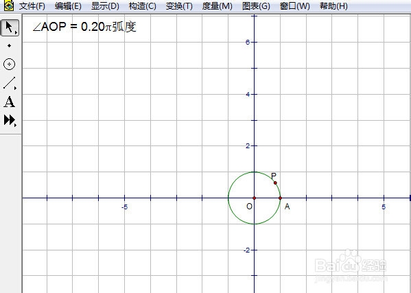Image resolution: width=411 pixels, height=293 pixels.
Task: Open the 帮助(H) menu
Action: coord(333,6)
